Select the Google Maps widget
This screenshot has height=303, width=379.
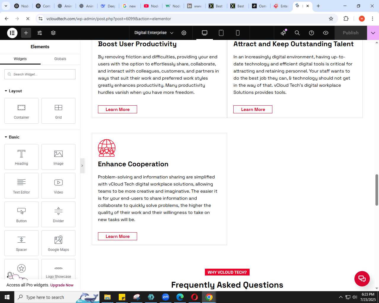click(58, 243)
